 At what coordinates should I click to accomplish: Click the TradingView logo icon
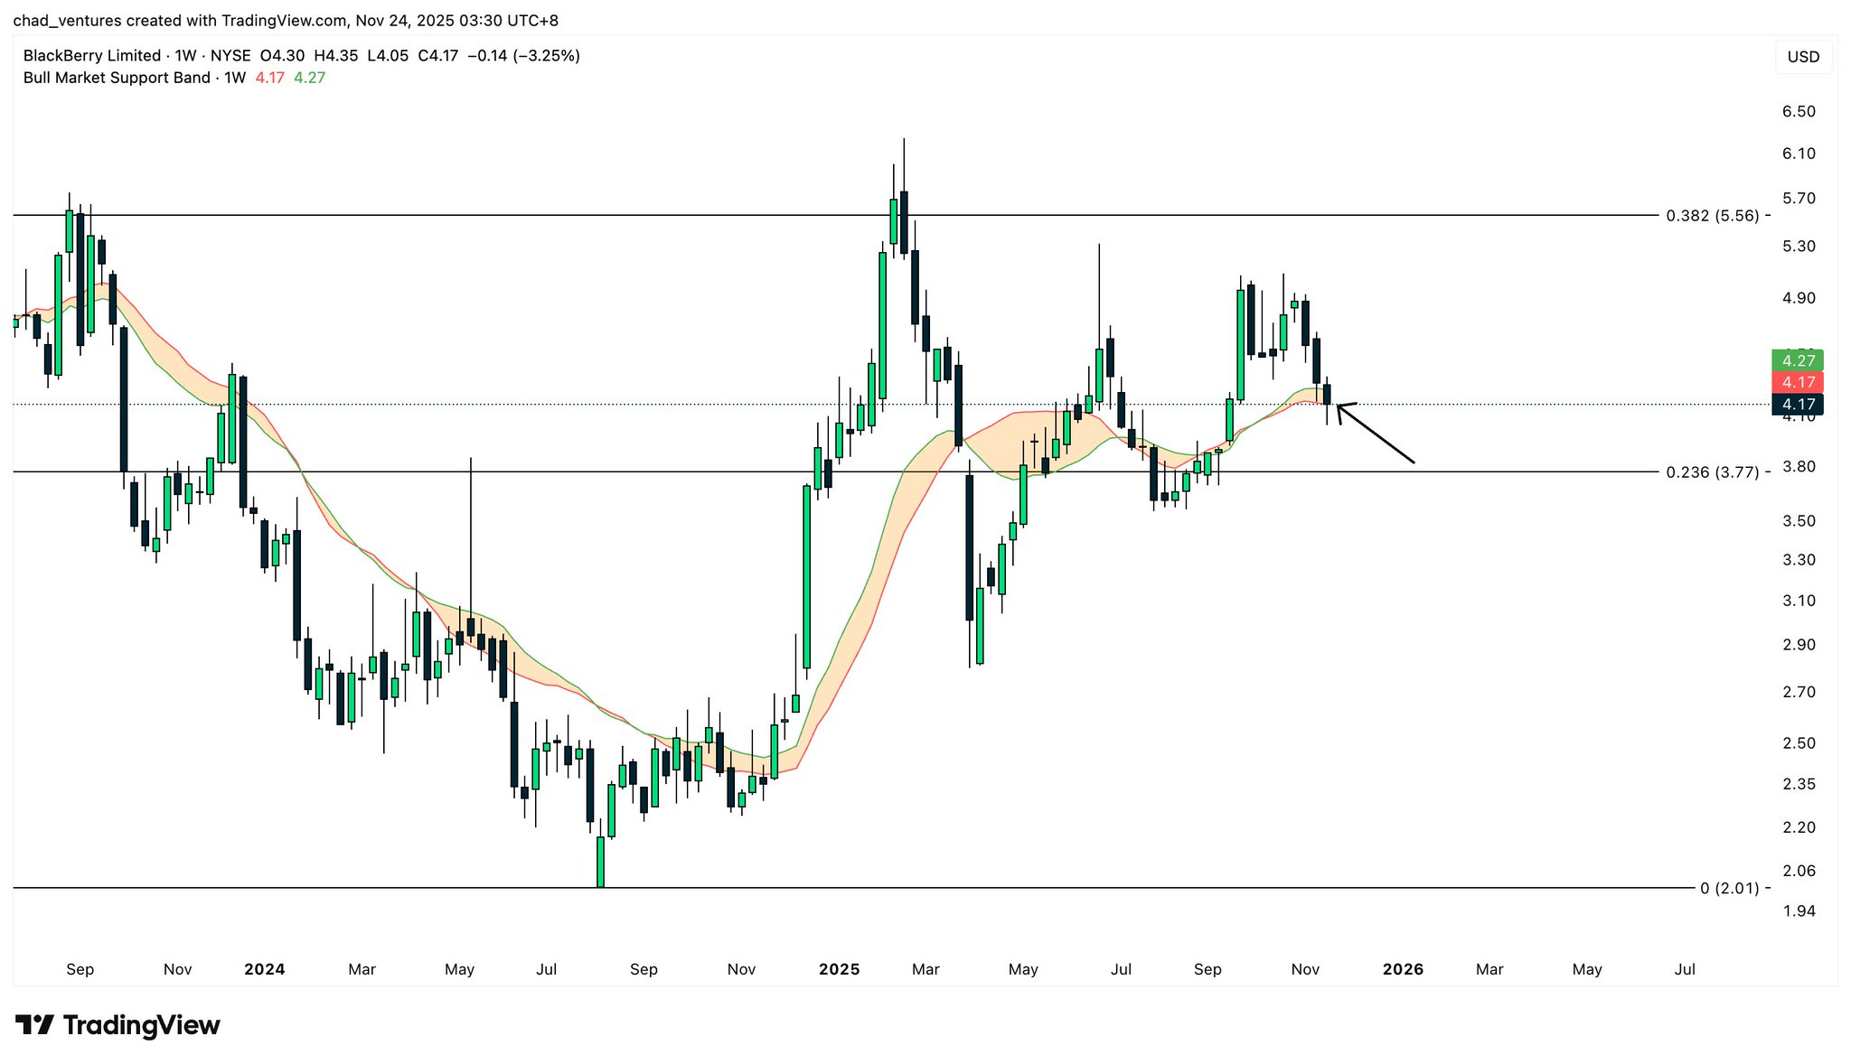[34, 1025]
